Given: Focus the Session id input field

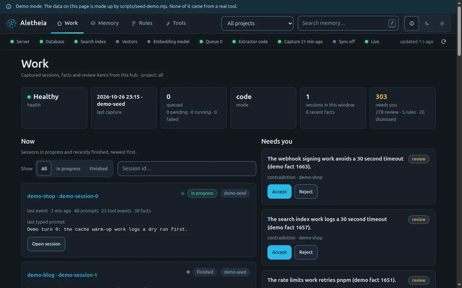Looking at the screenshot, I should (x=187, y=168).
